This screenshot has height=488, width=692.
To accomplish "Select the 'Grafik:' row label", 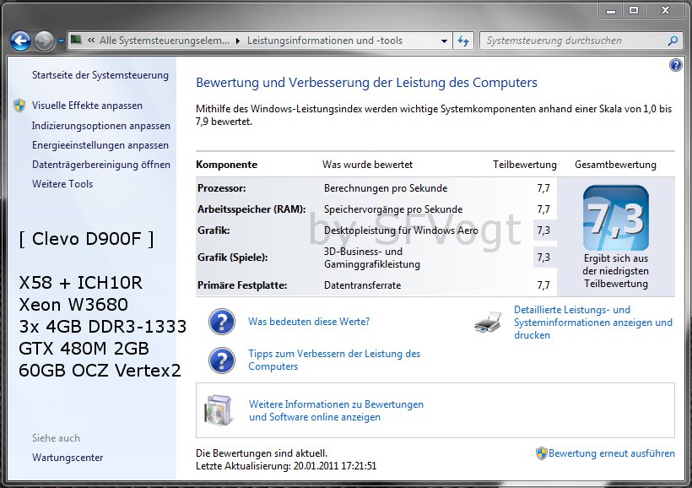I will pyautogui.click(x=214, y=230).
